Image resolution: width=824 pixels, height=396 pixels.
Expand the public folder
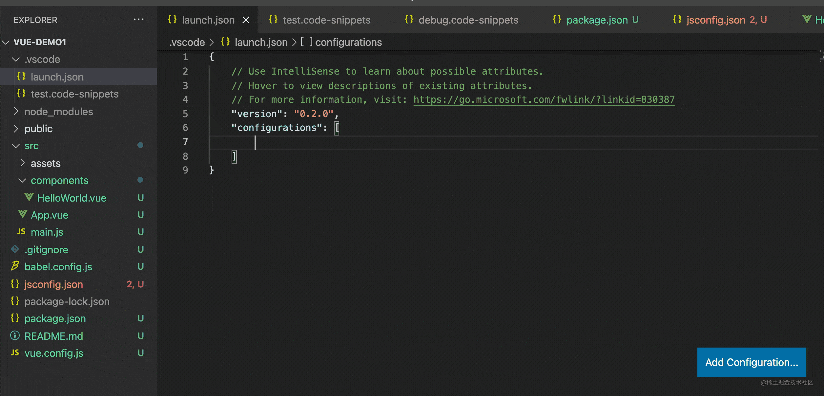click(16, 129)
